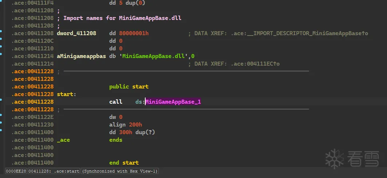Select the 'MiniGameAppBase.dll' string literal

click(x=154, y=56)
